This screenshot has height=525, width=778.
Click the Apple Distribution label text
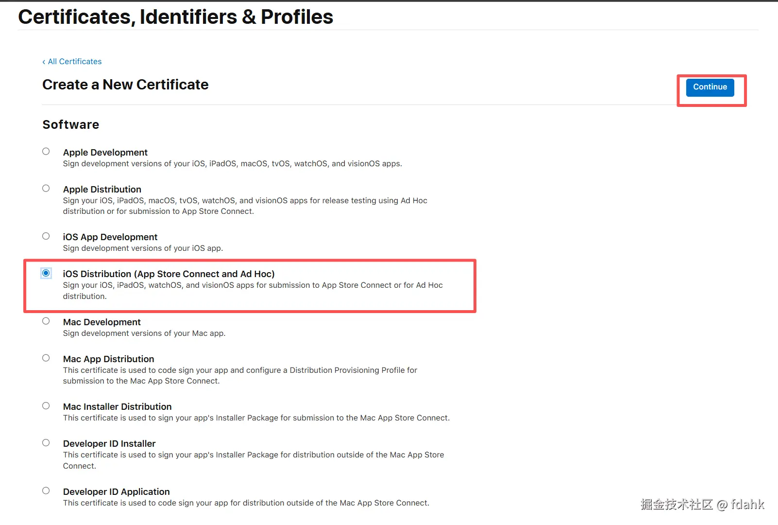coord(102,190)
